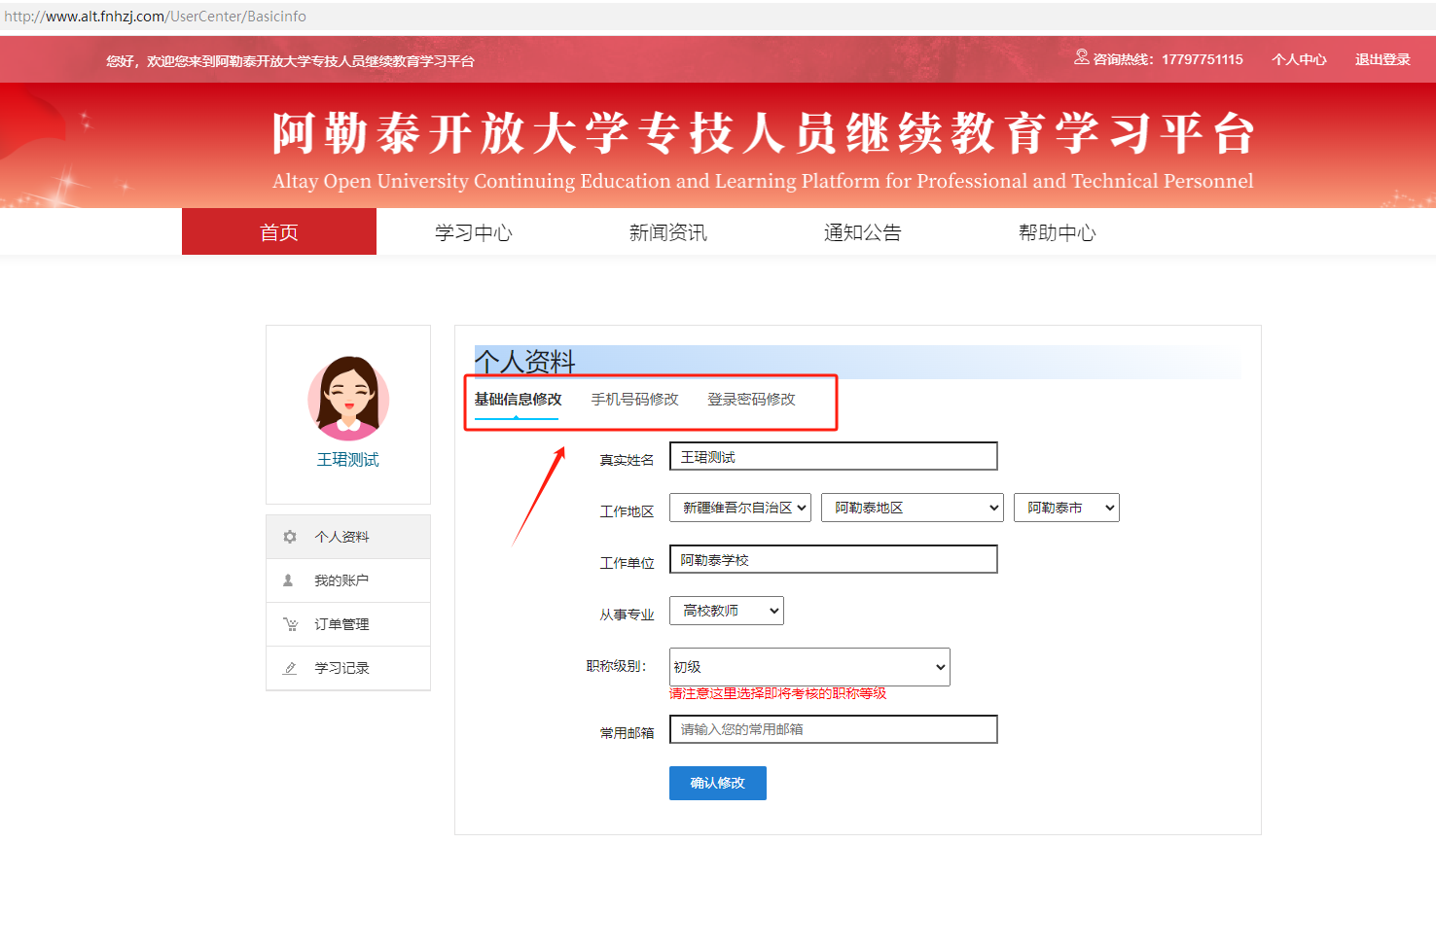Click the browser address URL text

click(156, 17)
